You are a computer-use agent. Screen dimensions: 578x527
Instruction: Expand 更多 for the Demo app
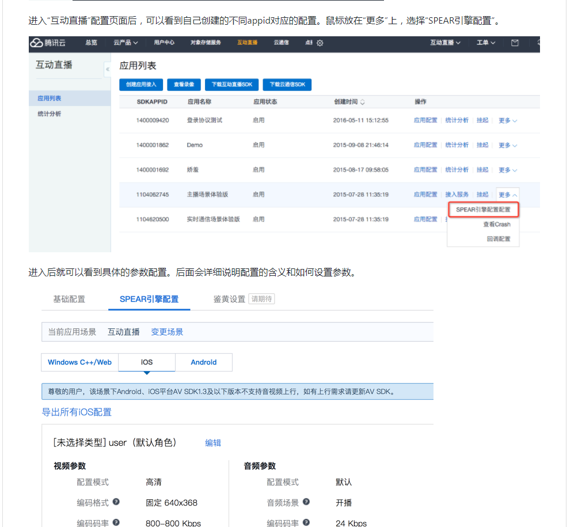tap(508, 145)
